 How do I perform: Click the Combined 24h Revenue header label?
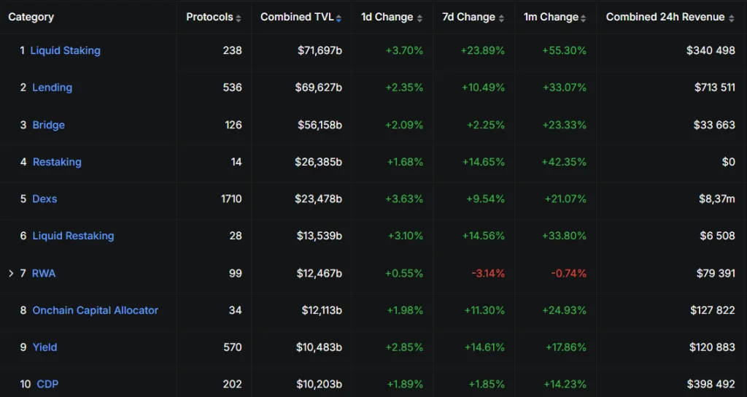(x=665, y=17)
